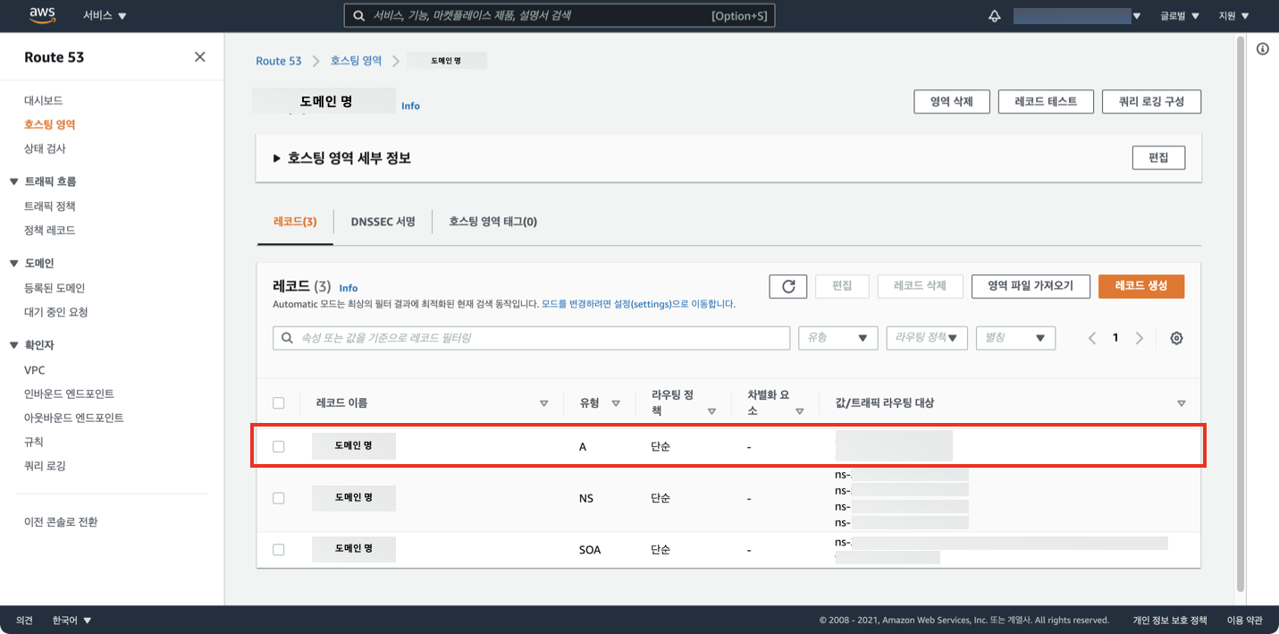Collapse the 확인자 sidebar section

(13, 345)
